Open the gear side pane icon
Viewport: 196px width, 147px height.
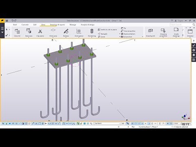coord(194,50)
